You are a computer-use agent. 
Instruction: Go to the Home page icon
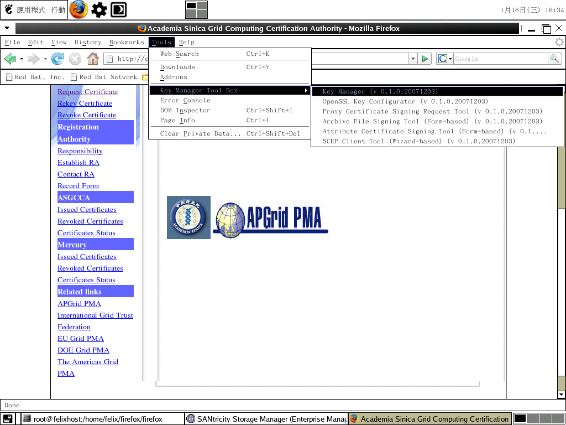[93, 59]
